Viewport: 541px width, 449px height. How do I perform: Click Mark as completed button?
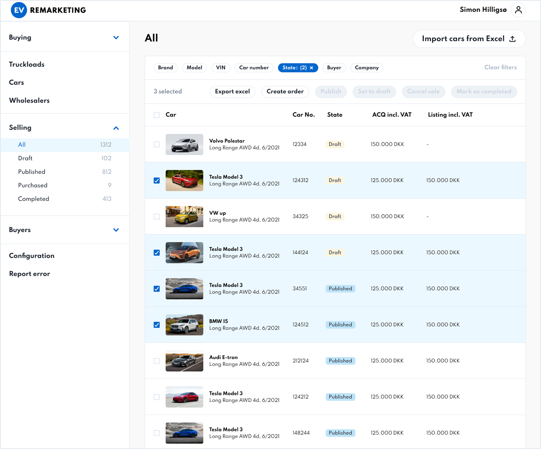coord(484,92)
